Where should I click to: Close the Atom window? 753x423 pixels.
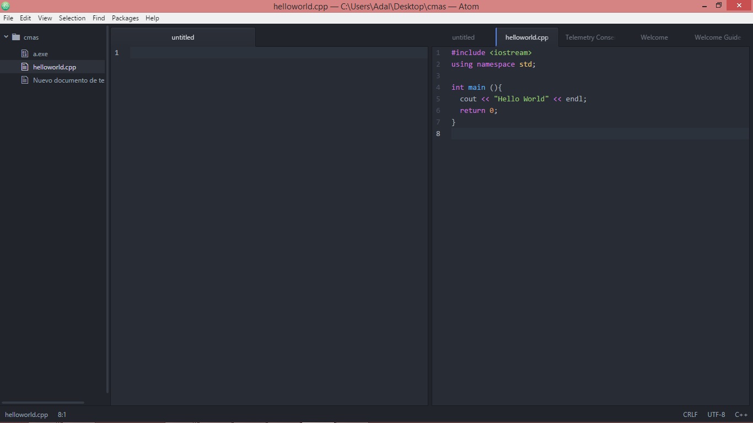click(739, 6)
